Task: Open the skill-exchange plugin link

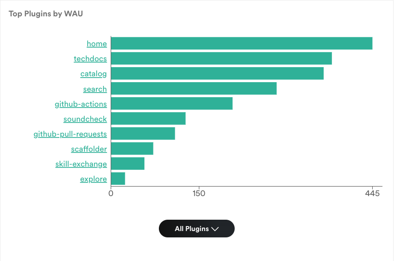Action: 81,164
